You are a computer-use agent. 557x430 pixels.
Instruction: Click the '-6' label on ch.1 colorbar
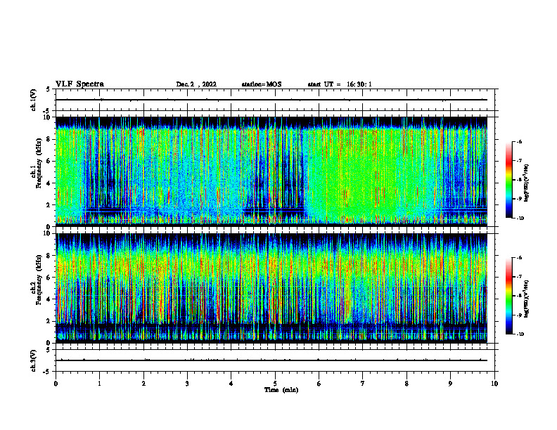[519, 142]
